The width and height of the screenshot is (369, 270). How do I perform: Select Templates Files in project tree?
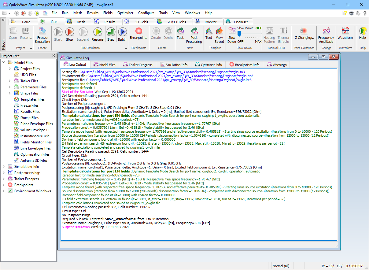coord(32,99)
